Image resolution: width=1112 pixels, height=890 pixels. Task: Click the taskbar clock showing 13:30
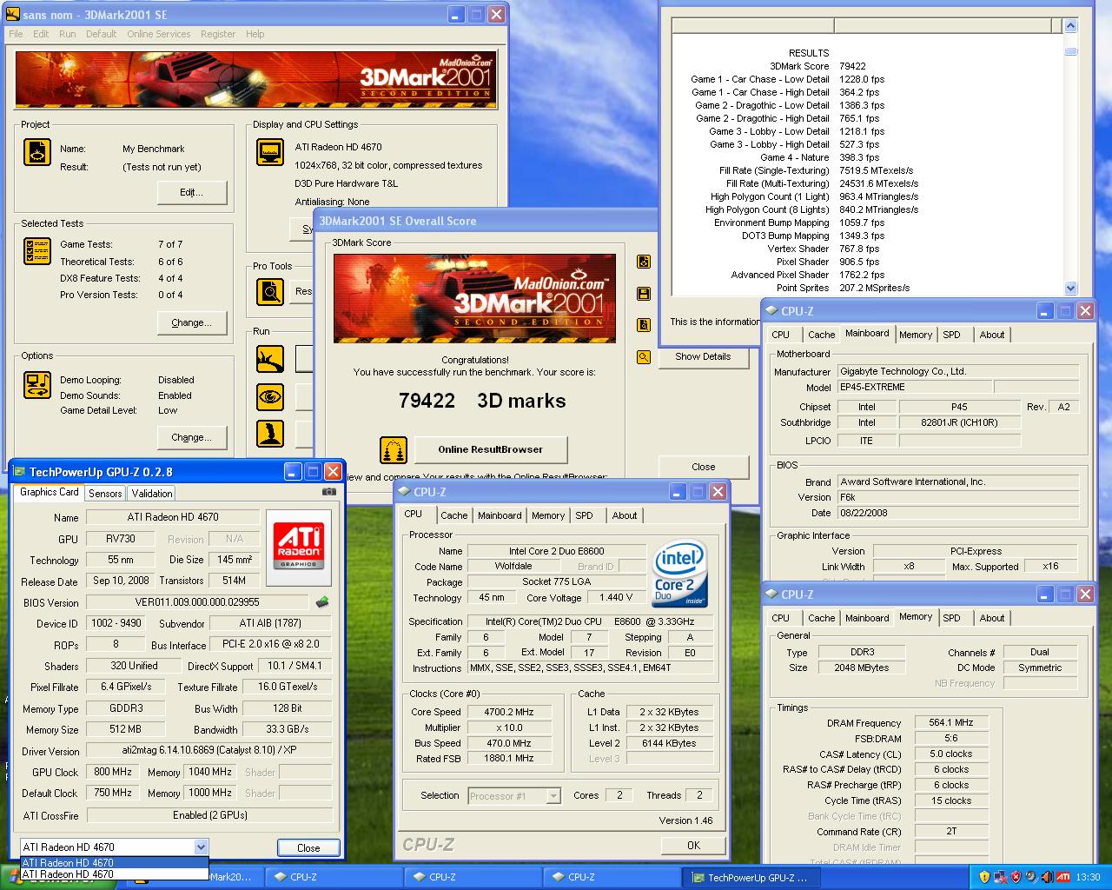(1088, 877)
